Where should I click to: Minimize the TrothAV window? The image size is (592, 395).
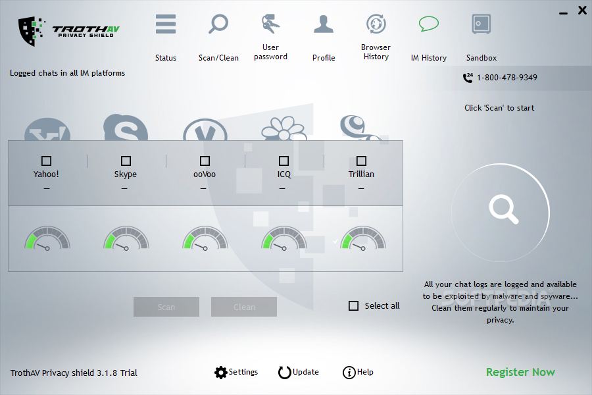pyautogui.click(x=563, y=13)
